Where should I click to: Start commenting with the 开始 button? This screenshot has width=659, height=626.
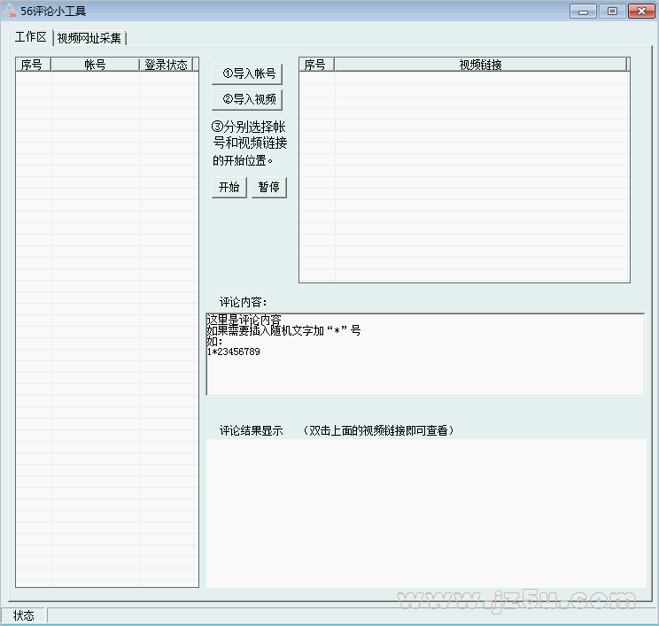(x=229, y=187)
